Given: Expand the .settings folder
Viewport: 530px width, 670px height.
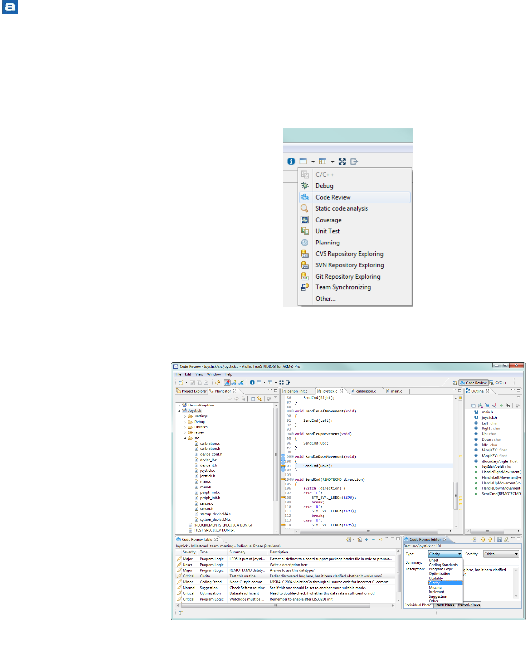Looking at the screenshot, I should [185, 416].
